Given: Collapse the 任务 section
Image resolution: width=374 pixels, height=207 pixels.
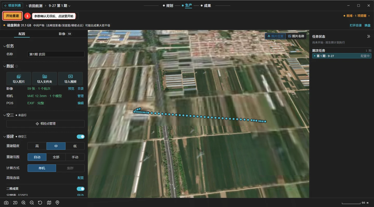Looking at the screenshot, I should pyautogui.click(x=4, y=46).
